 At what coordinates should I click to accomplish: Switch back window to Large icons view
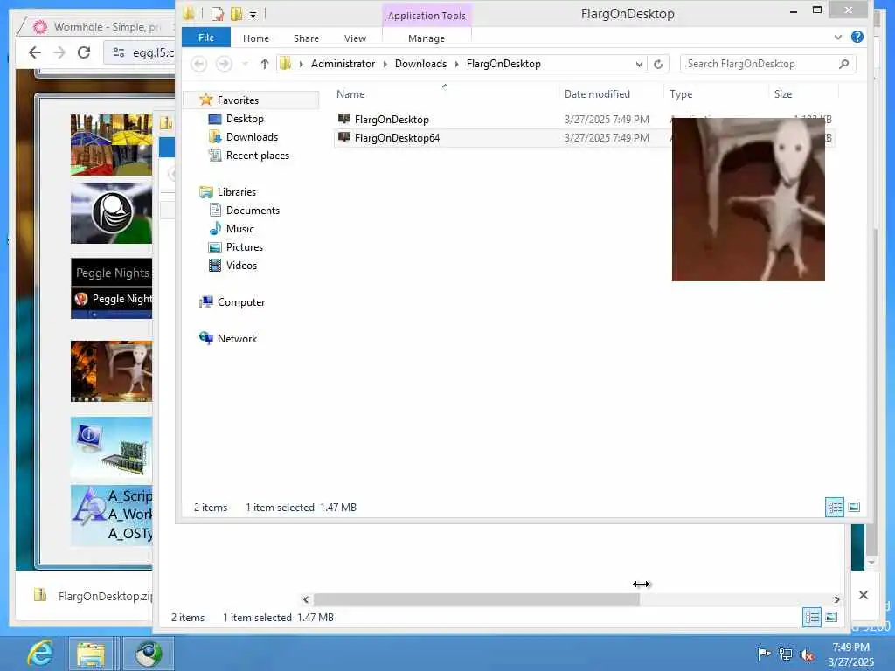point(831,618)
